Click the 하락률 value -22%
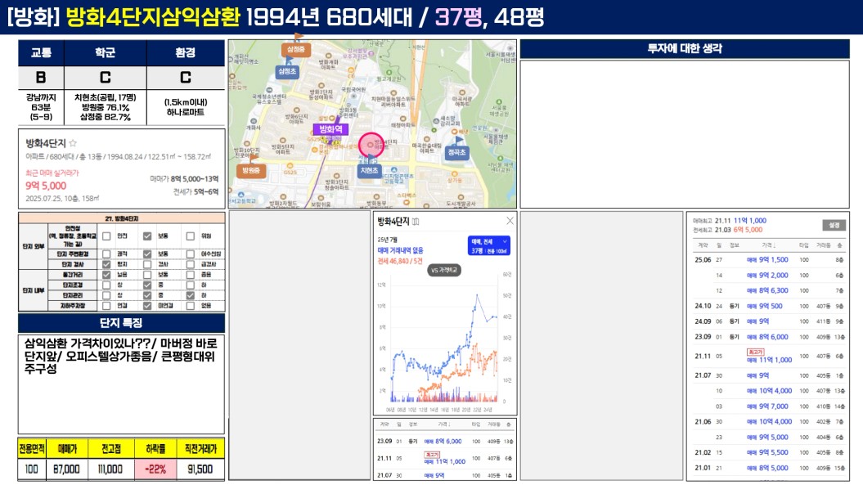Screen dimensions: 863x485 pos(155,469)
